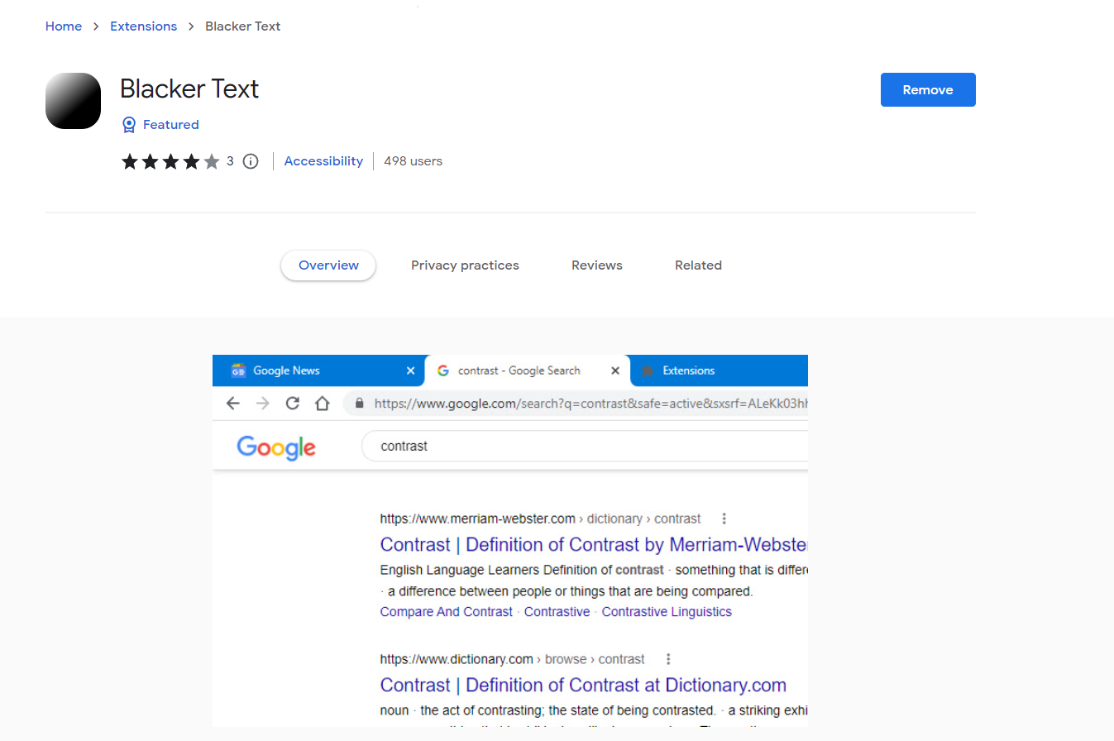Click the Google logo in the preview
The width and height of the screenshot is (1114, 741).
[276, 447]
